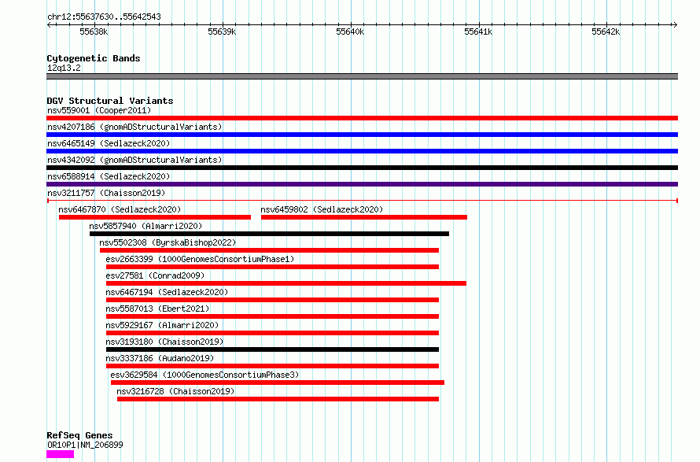The height and width of the screenshot is (462, 700).
Task: Select the red nsv5502308 variant bar
Action: click(269, 250)
